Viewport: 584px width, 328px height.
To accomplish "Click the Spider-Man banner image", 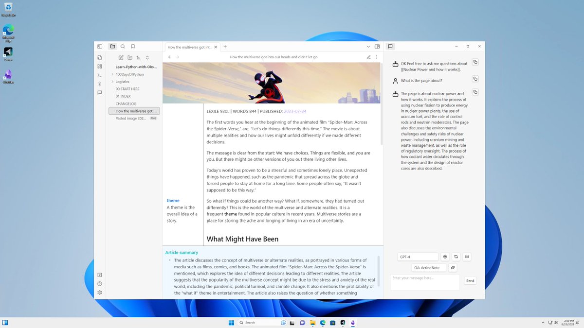I will (271, 83).
